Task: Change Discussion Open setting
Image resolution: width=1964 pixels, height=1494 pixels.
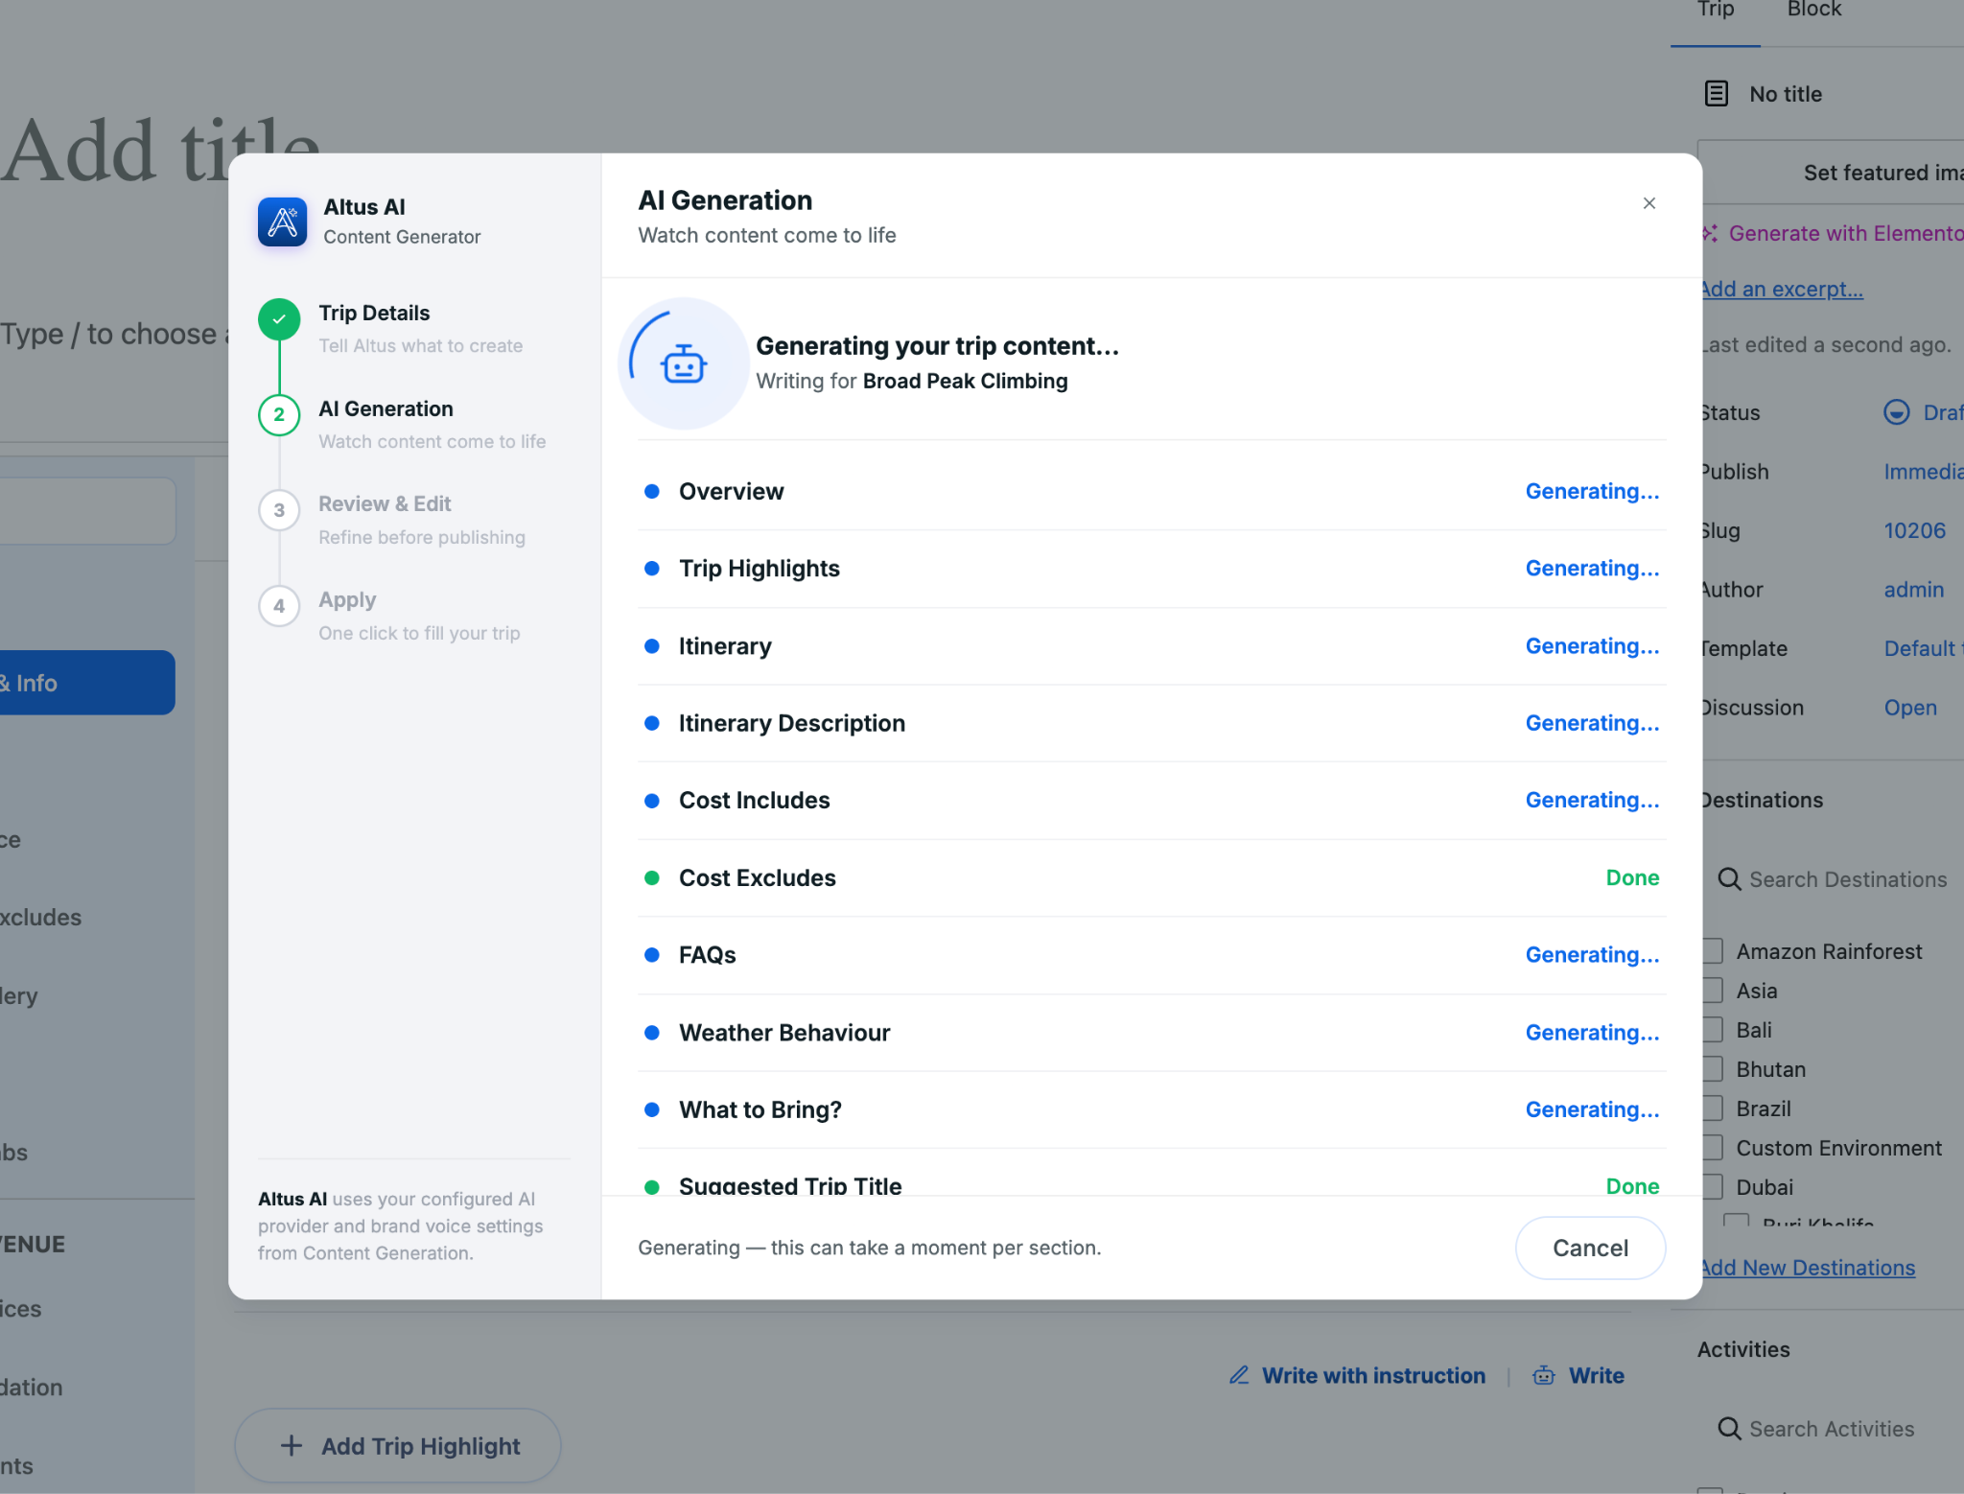Action: coord(1910,708)
